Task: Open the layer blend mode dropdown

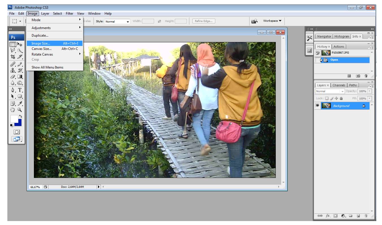Action: [330, 91]
